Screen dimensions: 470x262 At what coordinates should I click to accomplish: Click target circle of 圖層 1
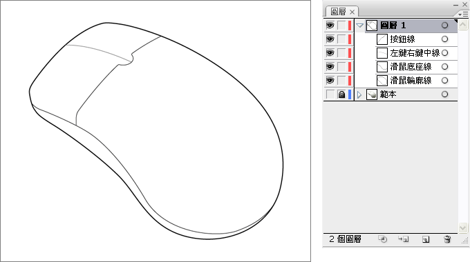coord(445,26)
